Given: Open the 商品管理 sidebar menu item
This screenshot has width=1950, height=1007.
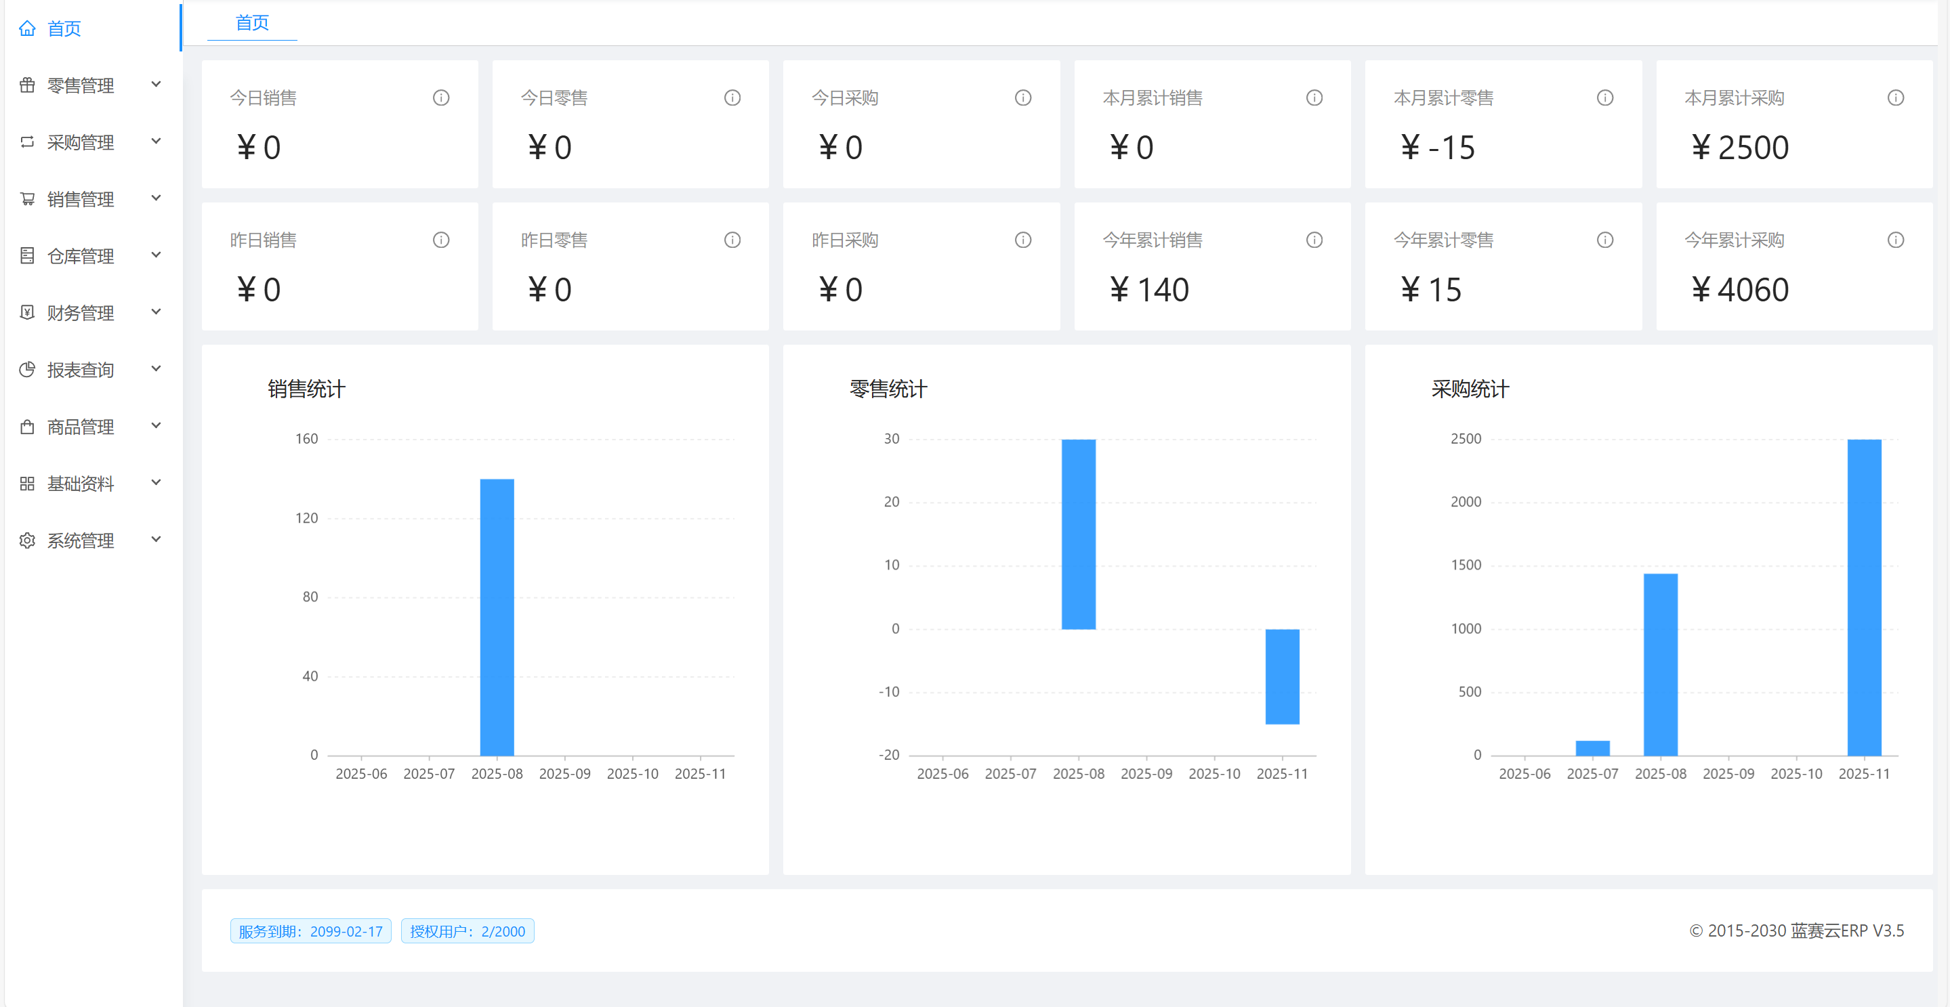Looking at the screenshot, I should click(x=80, y=427).
